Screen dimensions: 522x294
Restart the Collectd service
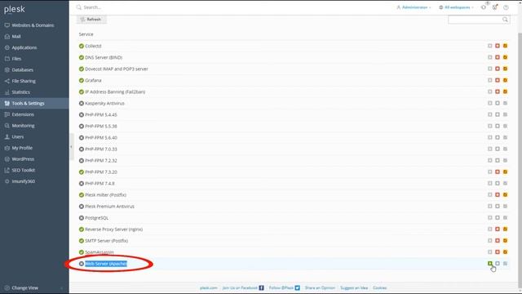point(505,46)
